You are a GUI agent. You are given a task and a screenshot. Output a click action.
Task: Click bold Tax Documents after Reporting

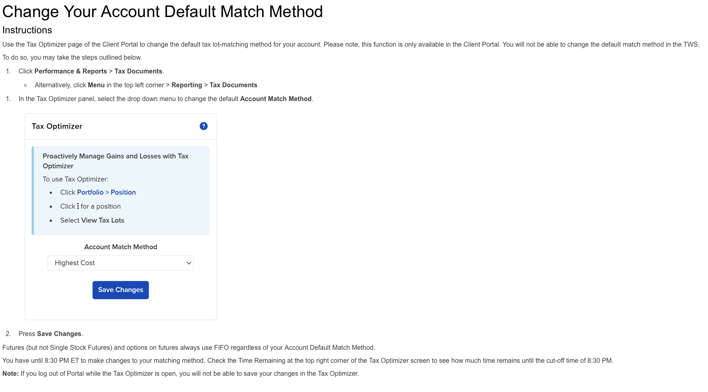[233, 85]
